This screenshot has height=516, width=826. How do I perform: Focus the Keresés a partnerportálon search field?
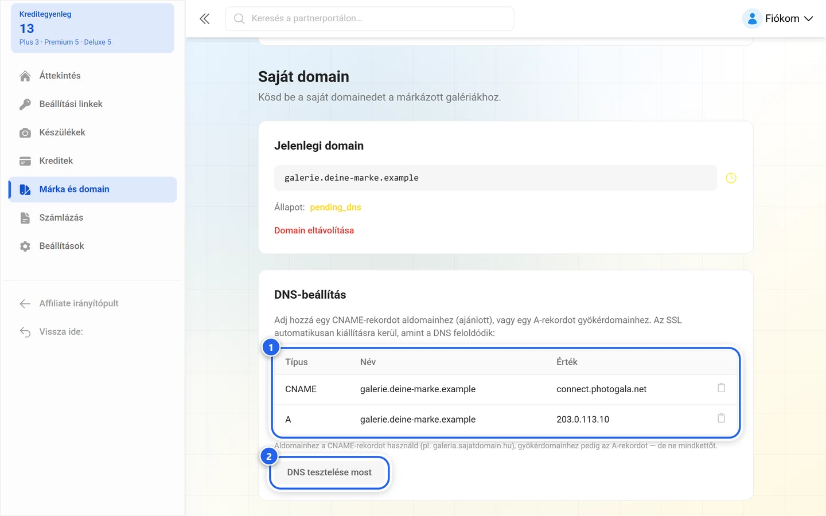point(369,19)
